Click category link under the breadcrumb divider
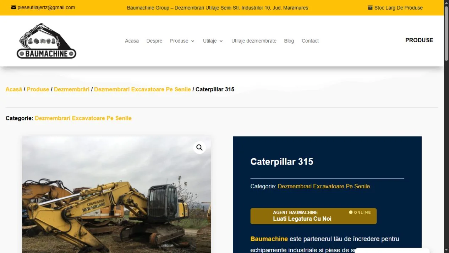The image size is (449, 253). point(83,118)
